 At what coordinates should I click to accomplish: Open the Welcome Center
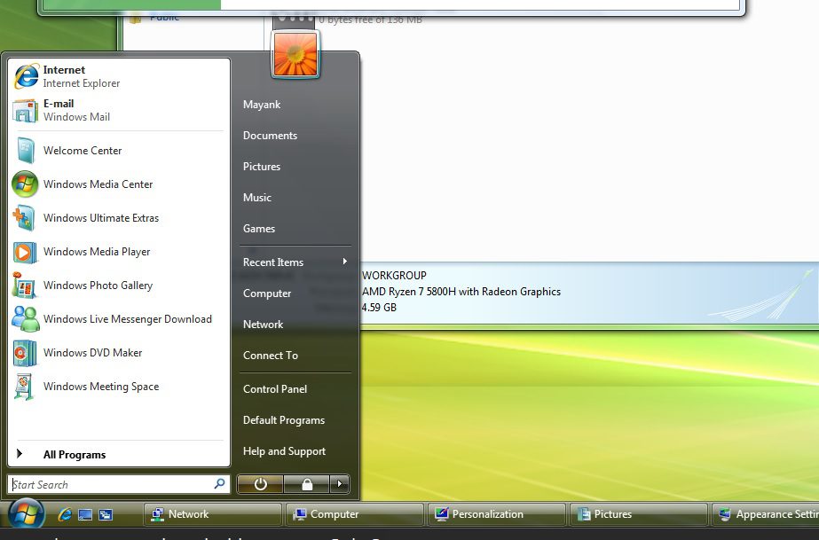[x=82, y=151]
